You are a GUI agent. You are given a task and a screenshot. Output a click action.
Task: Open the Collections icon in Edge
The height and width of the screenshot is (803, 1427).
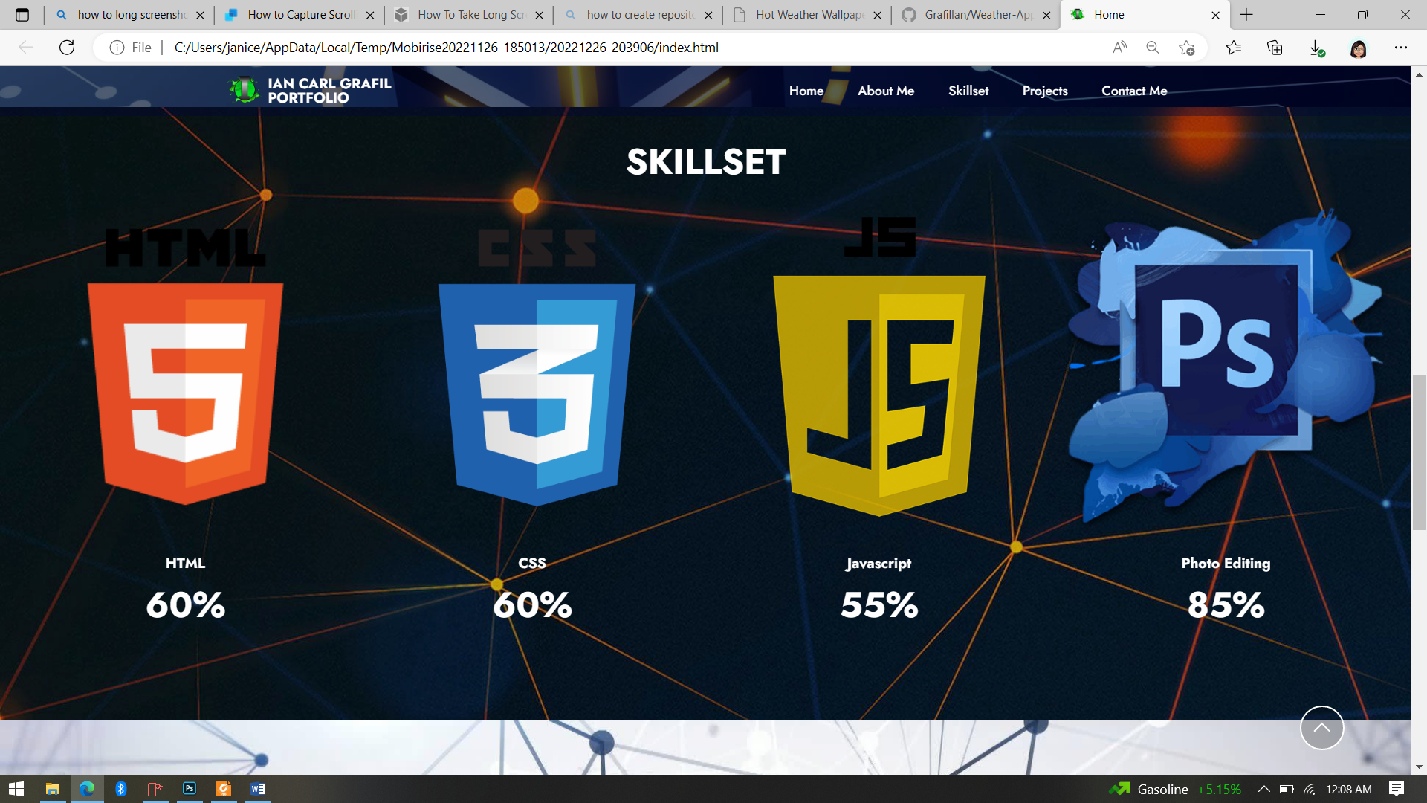(1275, 47)
